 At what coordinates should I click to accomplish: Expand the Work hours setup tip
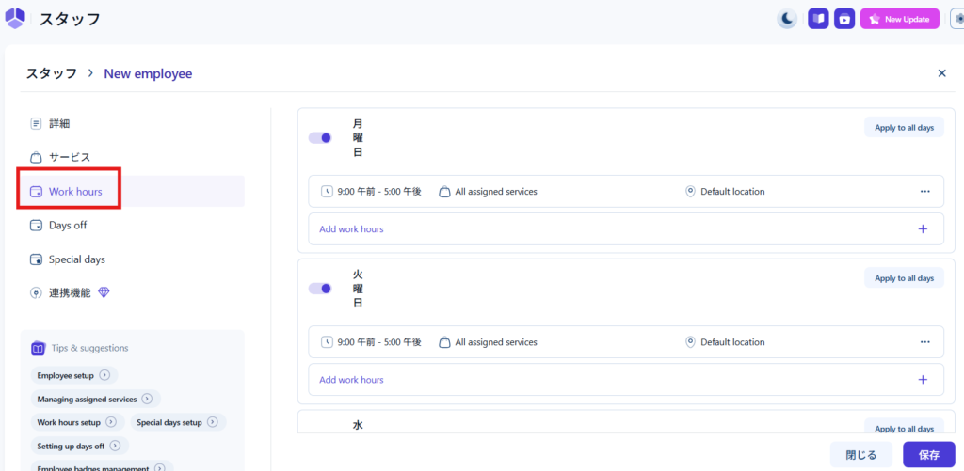(110, 422)
